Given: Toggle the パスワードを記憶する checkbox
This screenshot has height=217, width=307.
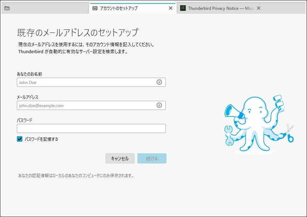Looking at the screenshot, I should (20, 139).
